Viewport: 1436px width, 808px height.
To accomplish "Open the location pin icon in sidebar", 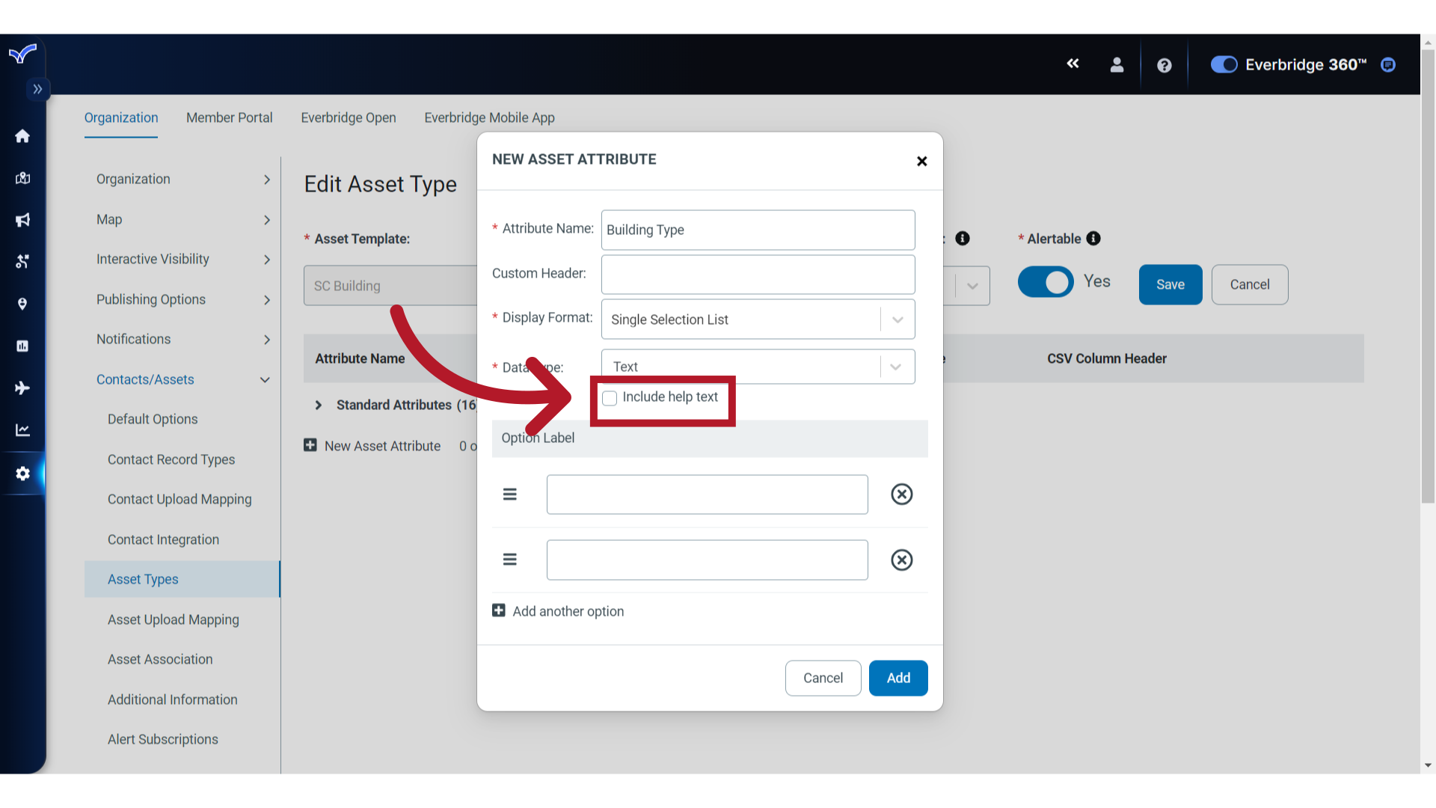I will point(22,304).
